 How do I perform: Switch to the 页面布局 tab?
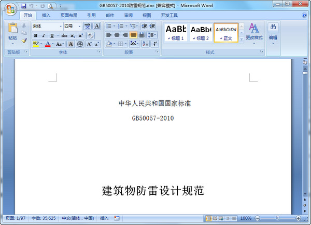tap(68, 15)
